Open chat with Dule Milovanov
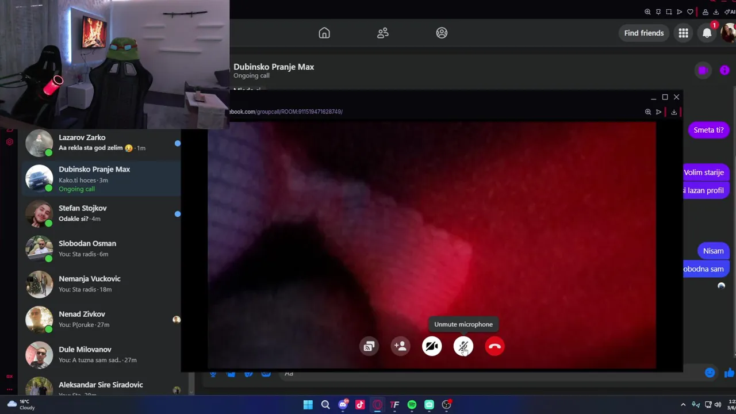The image size is (736, 414). pos(102,355)
